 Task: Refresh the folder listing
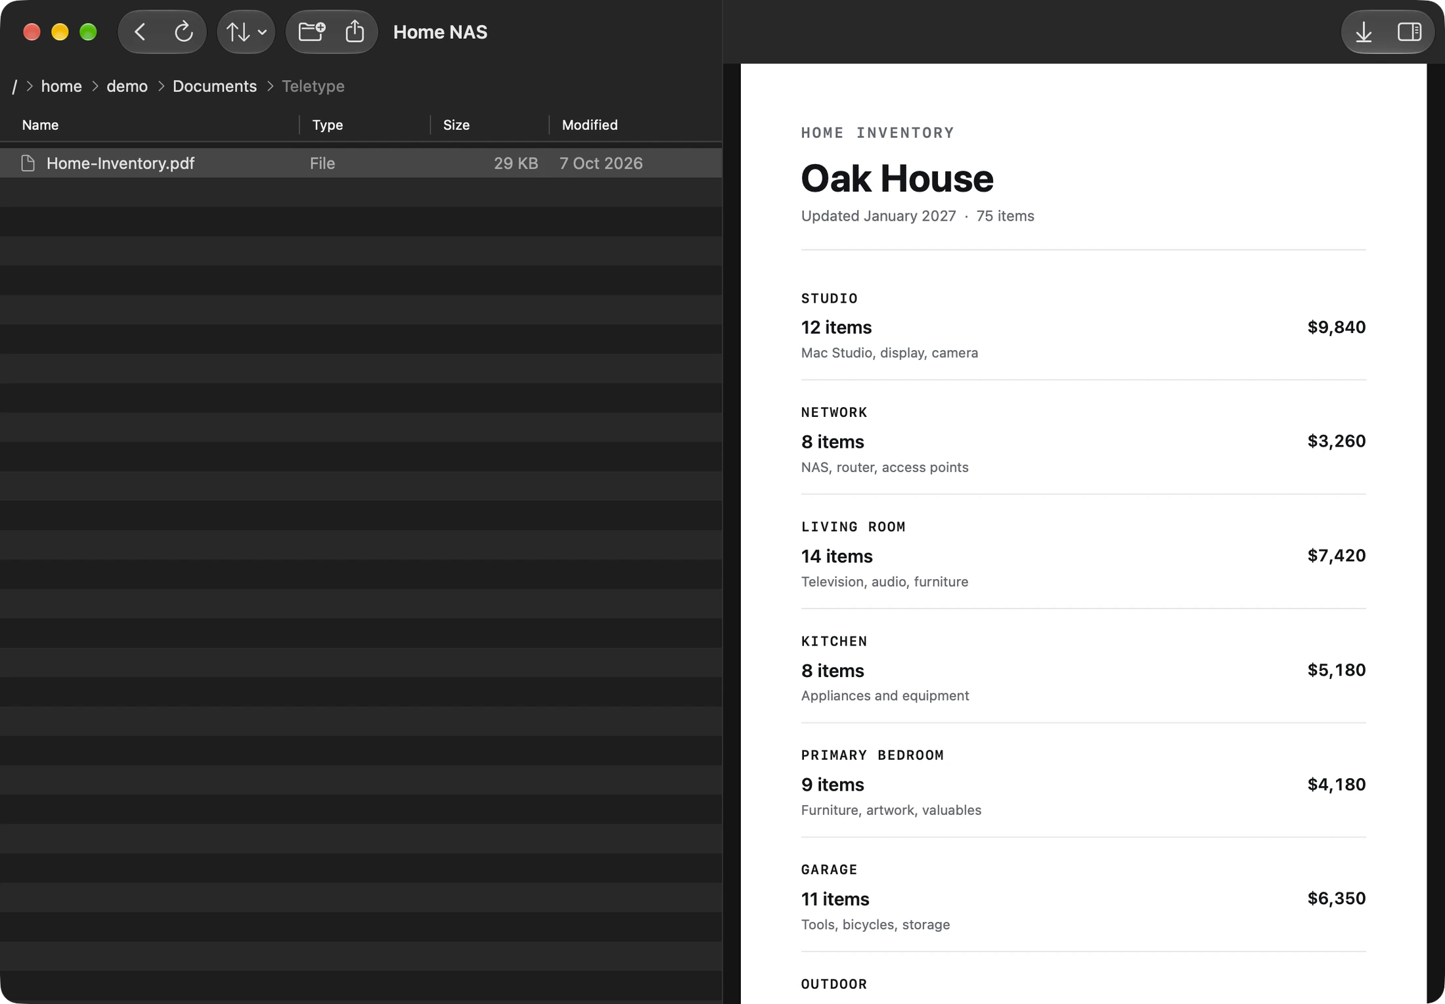[x=183, y=32]
